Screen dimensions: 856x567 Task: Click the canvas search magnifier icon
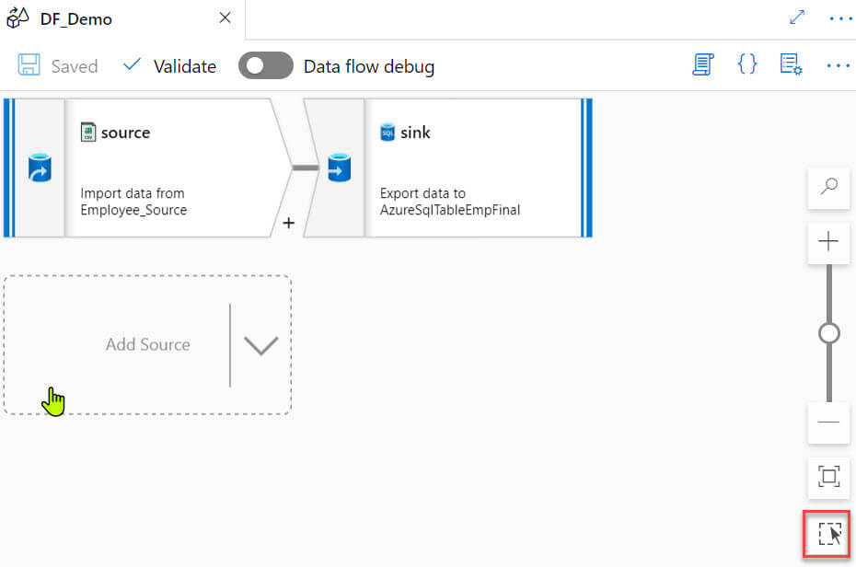coord(828,187)
